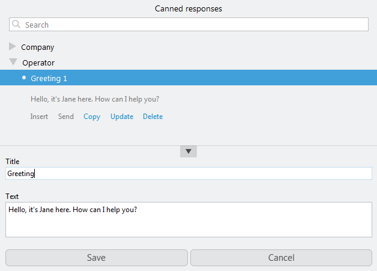Image resolution: width=377 pixels, height=271 pixels.
Task: Focus the Search canned responses field
Action: pos(192,25)
